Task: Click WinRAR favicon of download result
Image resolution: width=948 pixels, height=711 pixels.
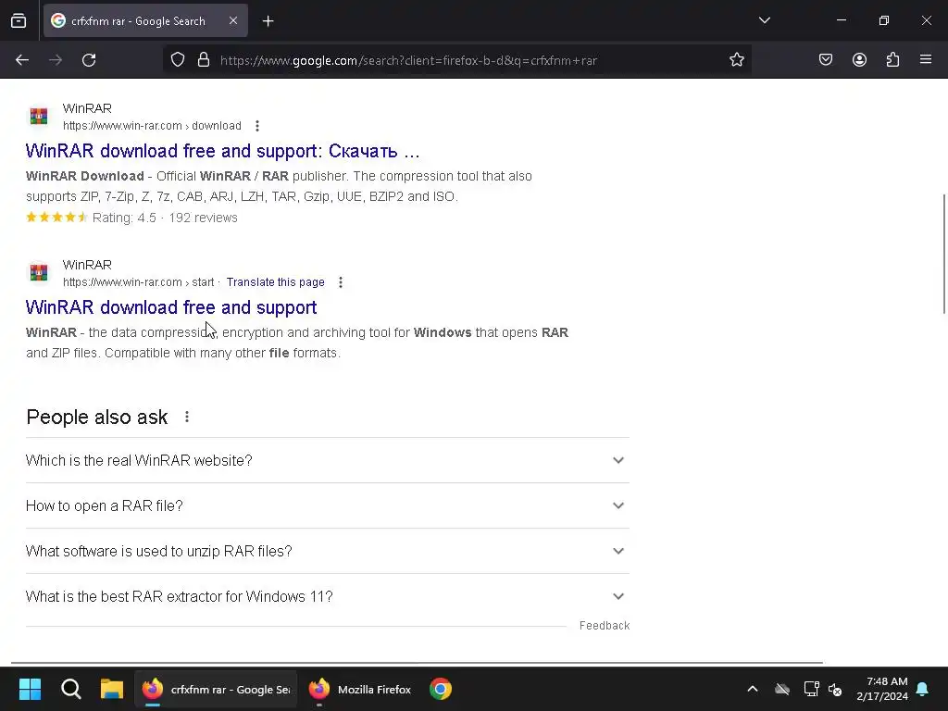Action: (x=39, y=116)
